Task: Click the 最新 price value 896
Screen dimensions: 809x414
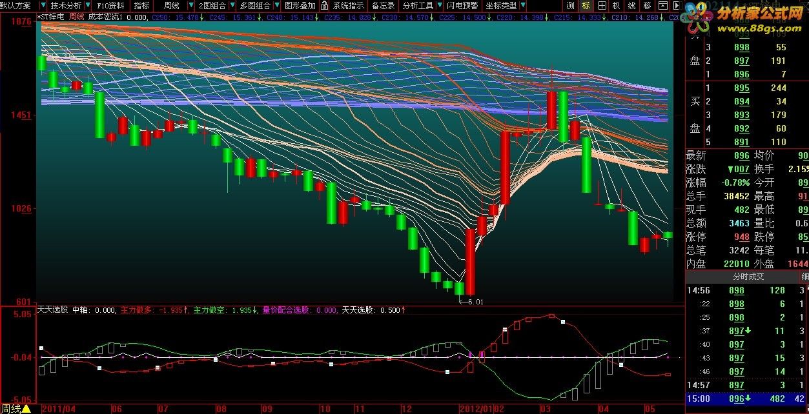Action: [x=741, y=155]
